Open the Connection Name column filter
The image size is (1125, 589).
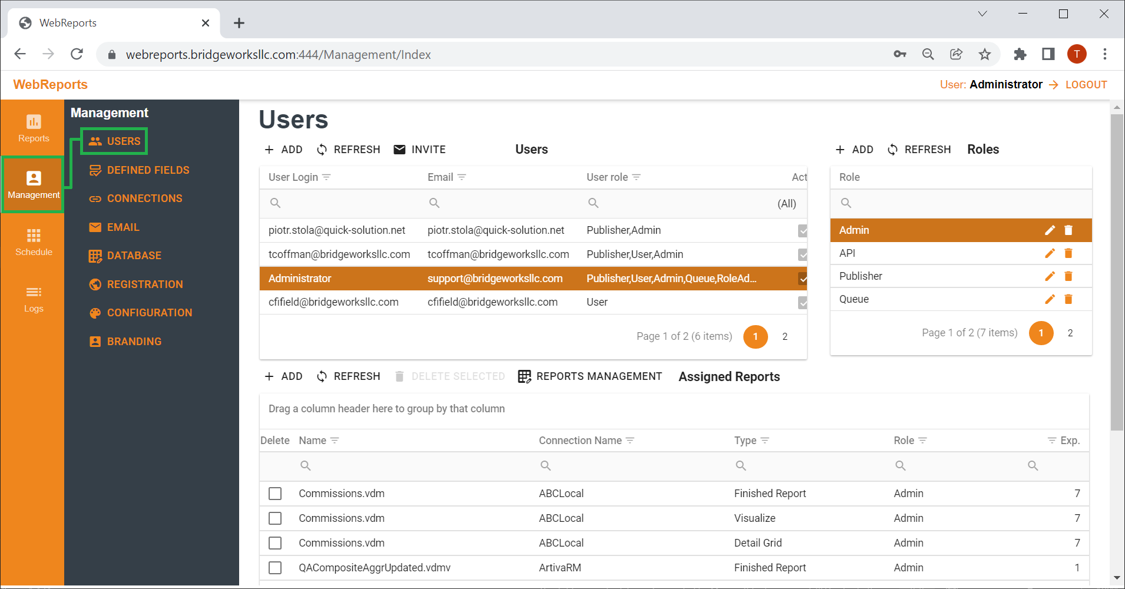[630, 441]
